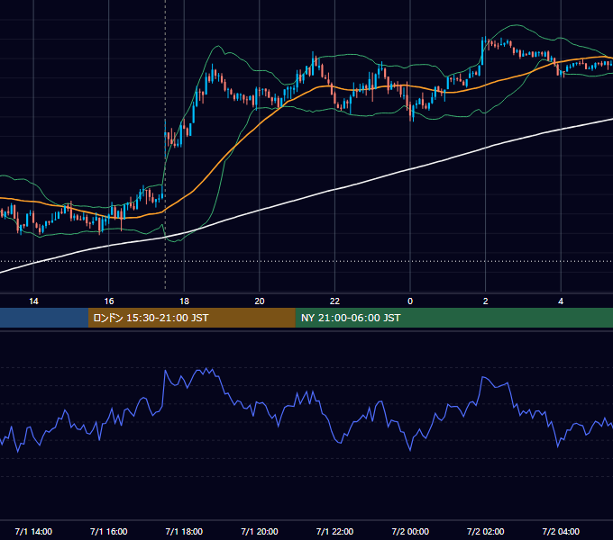Click the 2 hour label on price chart axis

tap(486, 301)
